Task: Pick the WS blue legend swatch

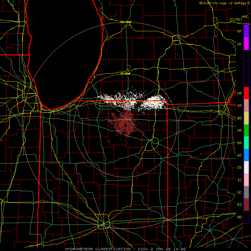Action: coord(246,155)
